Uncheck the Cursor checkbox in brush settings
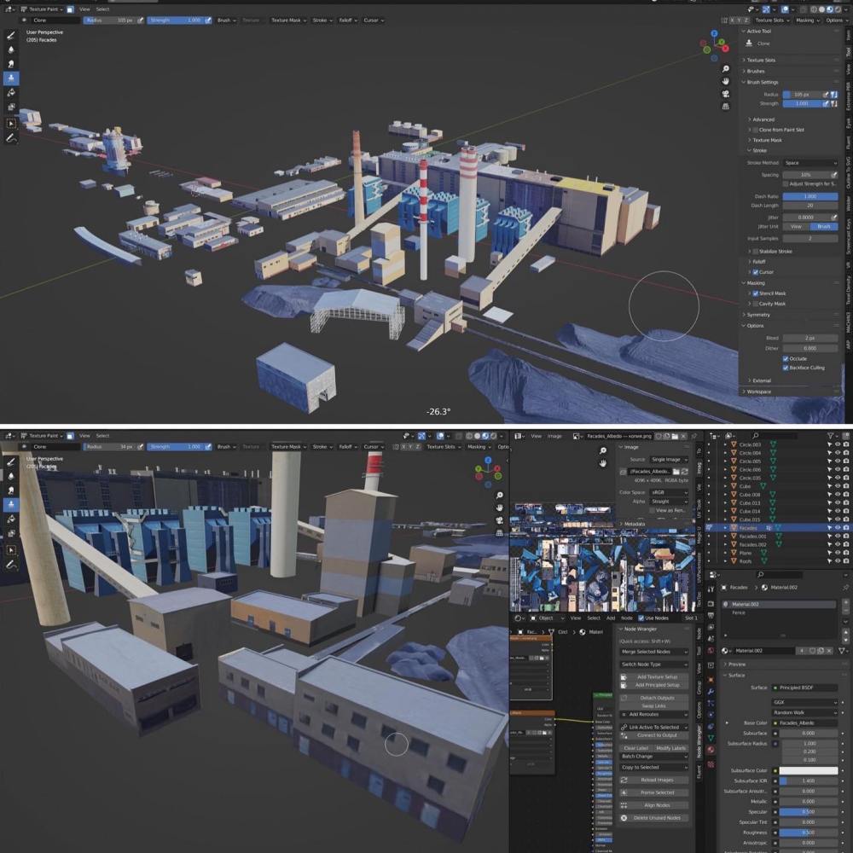853x853 pixels. click(x=756, y=272)
